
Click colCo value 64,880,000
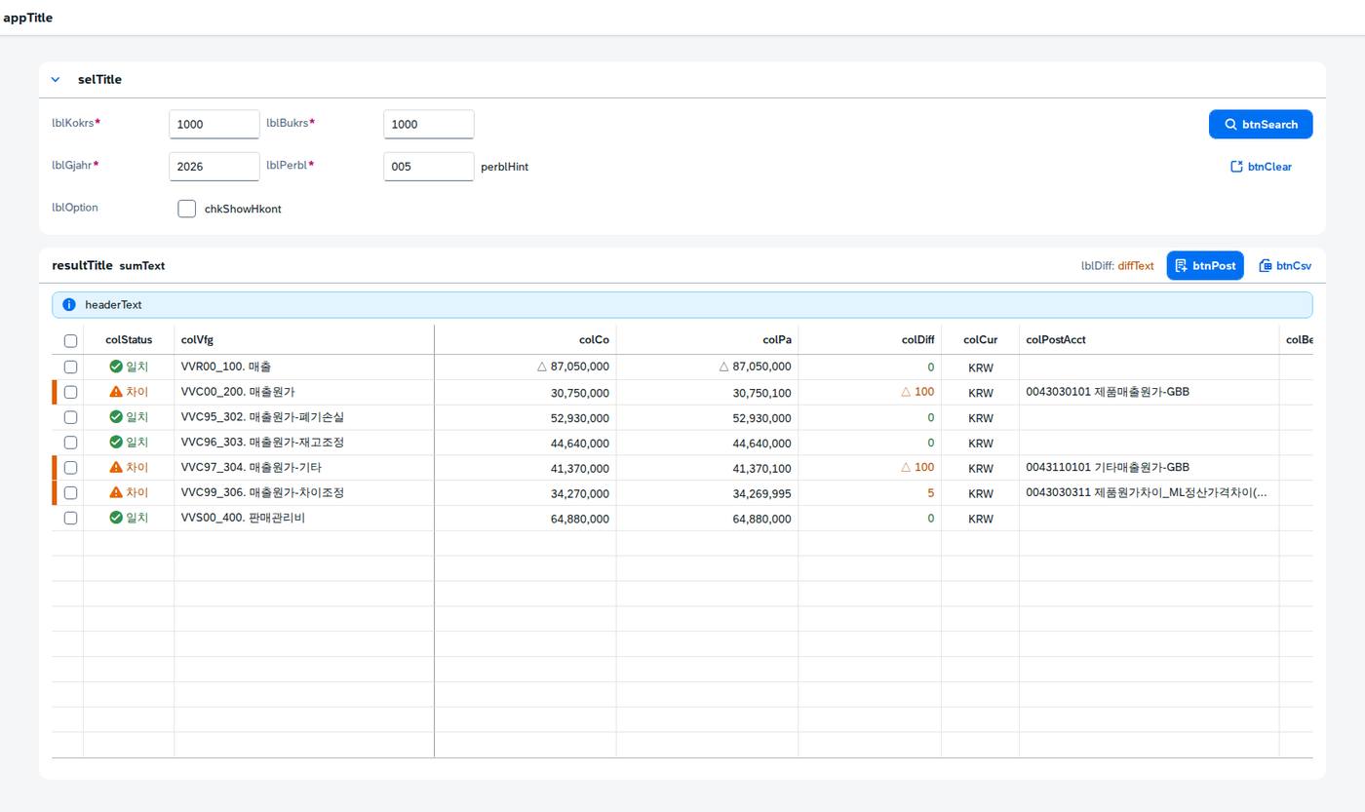[579, 520]
